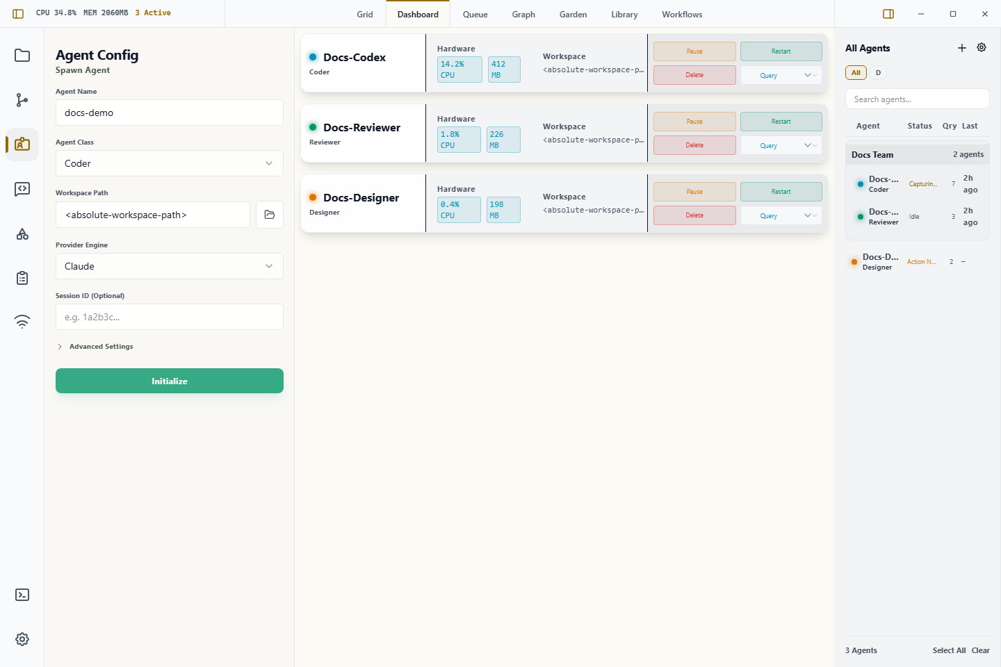Screen dimensions: 1001x667
Task: Open Query dropdown for Docs-Codex
Action: (781, 75)
